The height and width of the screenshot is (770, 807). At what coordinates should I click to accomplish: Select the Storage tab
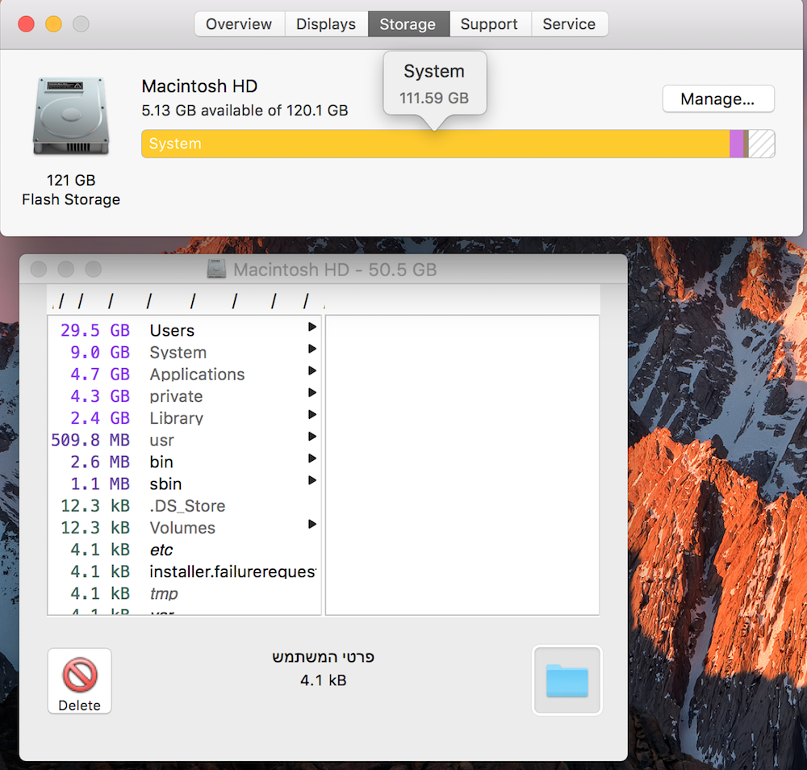[408, 24]
